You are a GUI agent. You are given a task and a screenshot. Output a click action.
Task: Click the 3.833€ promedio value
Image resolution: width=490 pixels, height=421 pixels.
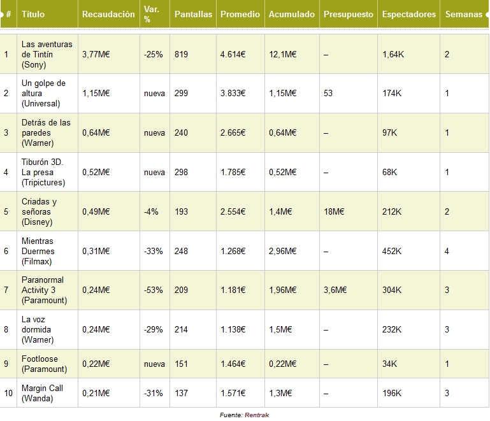pyautogui.click(x=233, y=93)
